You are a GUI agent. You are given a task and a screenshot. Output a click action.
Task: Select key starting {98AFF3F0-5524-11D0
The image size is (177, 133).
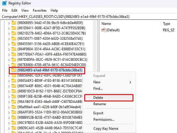(x=50, y=112)
